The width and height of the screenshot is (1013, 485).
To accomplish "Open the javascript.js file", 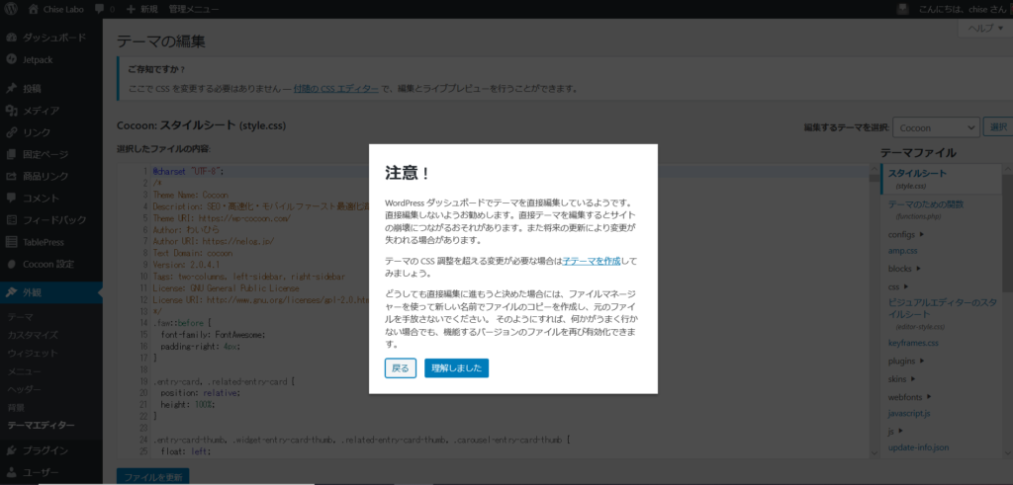I will pos(909,413).
